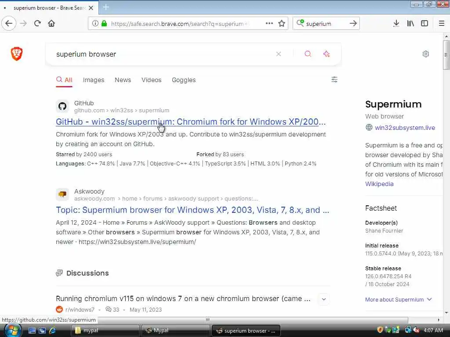Open the home page via the house icon
Screen dimensions: 450x337
click(51, 24)
